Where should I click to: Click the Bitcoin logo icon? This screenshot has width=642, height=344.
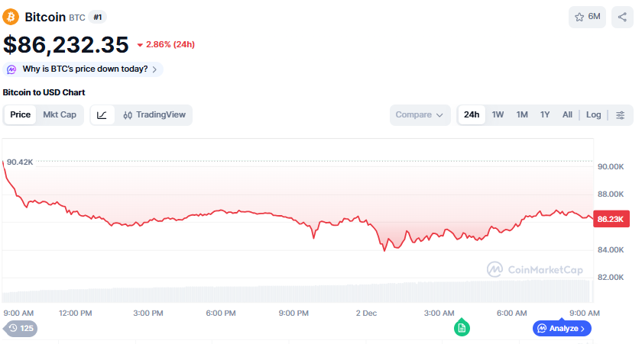(11, 17)
